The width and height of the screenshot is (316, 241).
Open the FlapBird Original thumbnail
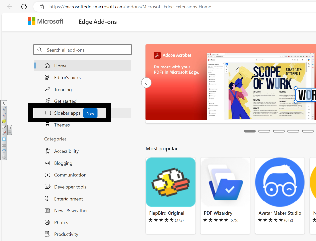171,182
